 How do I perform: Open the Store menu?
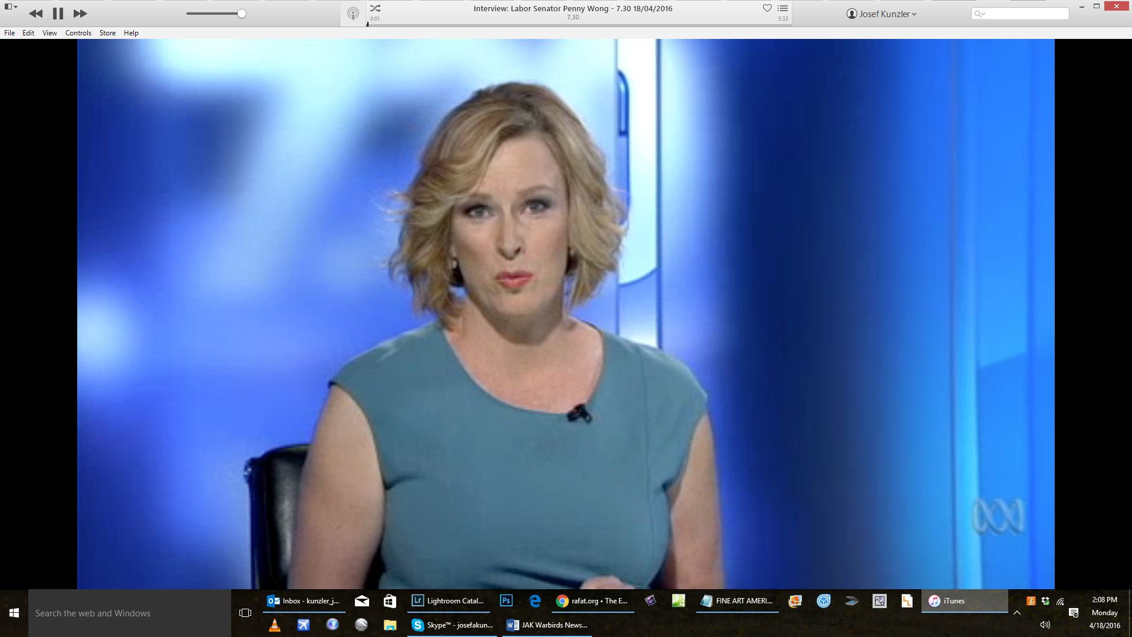[x=107, y=33]
